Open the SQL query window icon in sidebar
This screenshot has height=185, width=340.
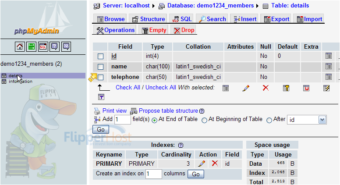pos(43,46)
